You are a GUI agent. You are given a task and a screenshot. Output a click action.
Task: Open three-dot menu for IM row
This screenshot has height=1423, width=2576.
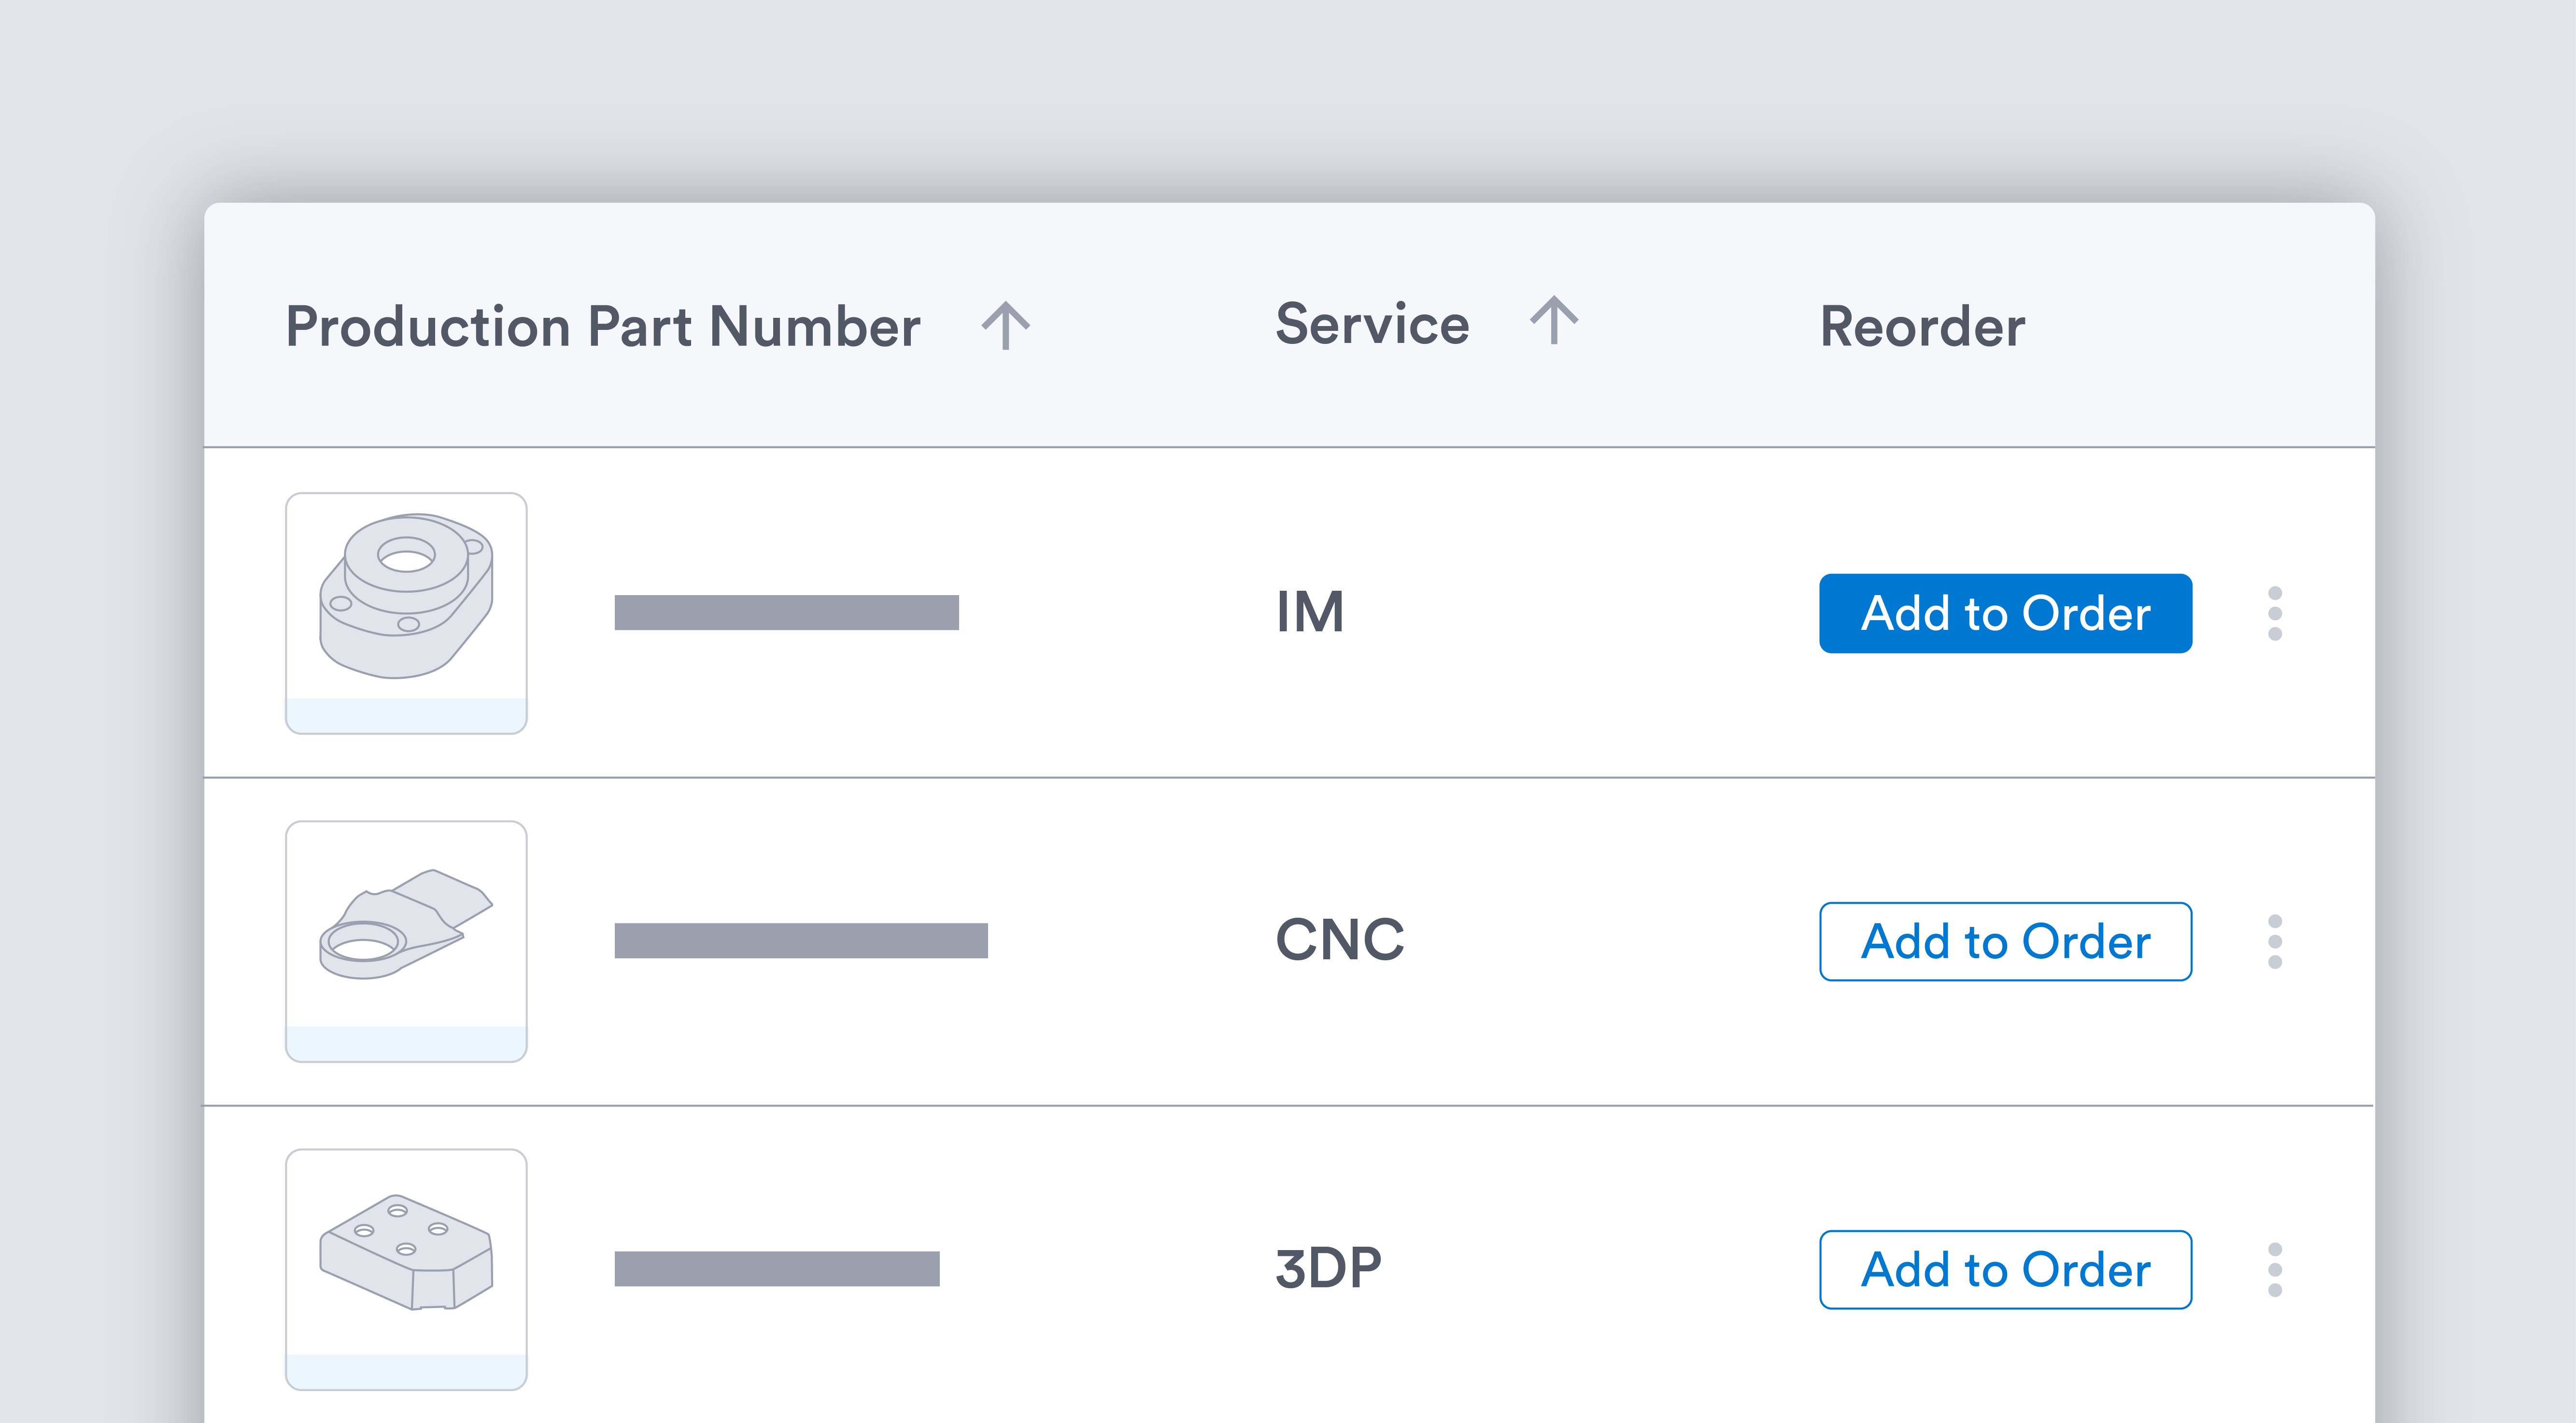2274,613
